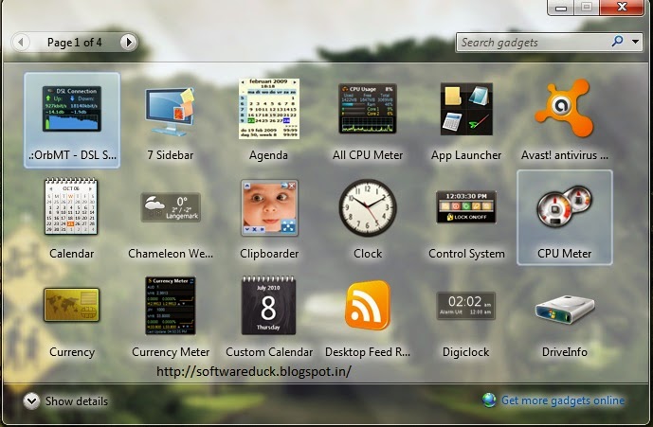This screenshot has height=427, width=653.
Task: Choose the Agenda gadget icon
Action: 268,109
